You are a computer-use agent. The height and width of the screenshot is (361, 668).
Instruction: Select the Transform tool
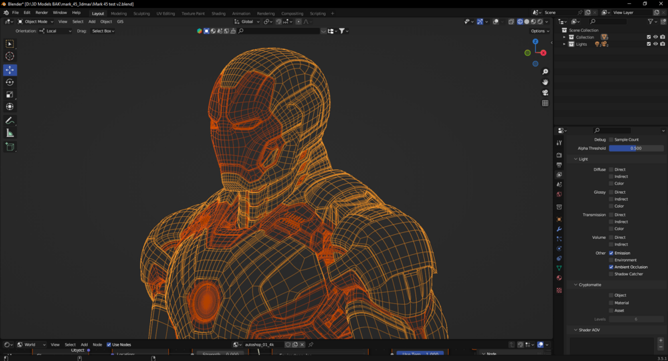pyautogui.click(x=10, y=107)
